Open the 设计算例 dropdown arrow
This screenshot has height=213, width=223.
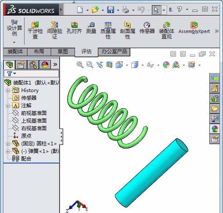[x=14, y=42]
